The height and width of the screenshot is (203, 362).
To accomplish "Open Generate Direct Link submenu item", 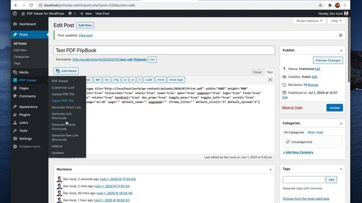I will pos(66,107).
